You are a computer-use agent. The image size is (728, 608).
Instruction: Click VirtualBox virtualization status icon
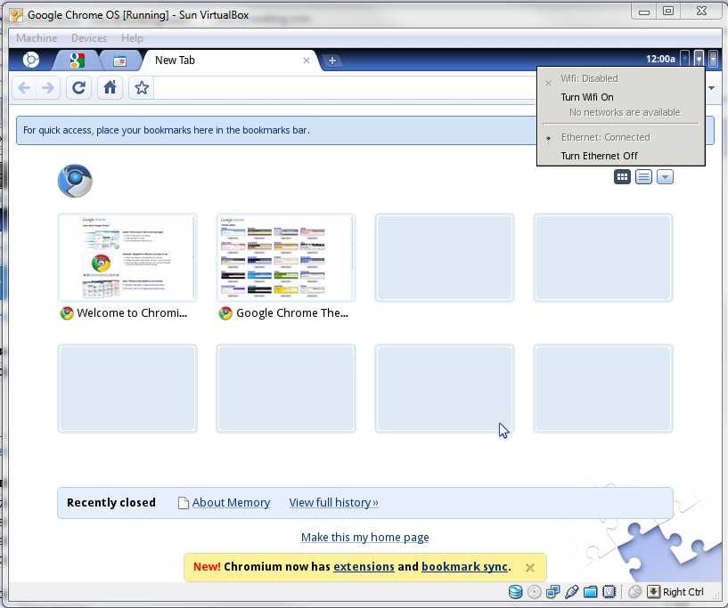pos(609,592)
